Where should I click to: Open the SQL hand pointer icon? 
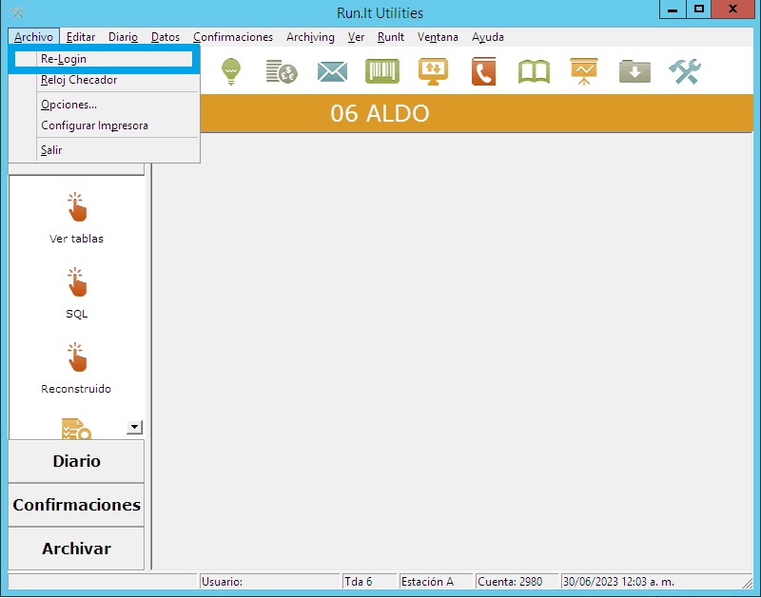point(77,281)
